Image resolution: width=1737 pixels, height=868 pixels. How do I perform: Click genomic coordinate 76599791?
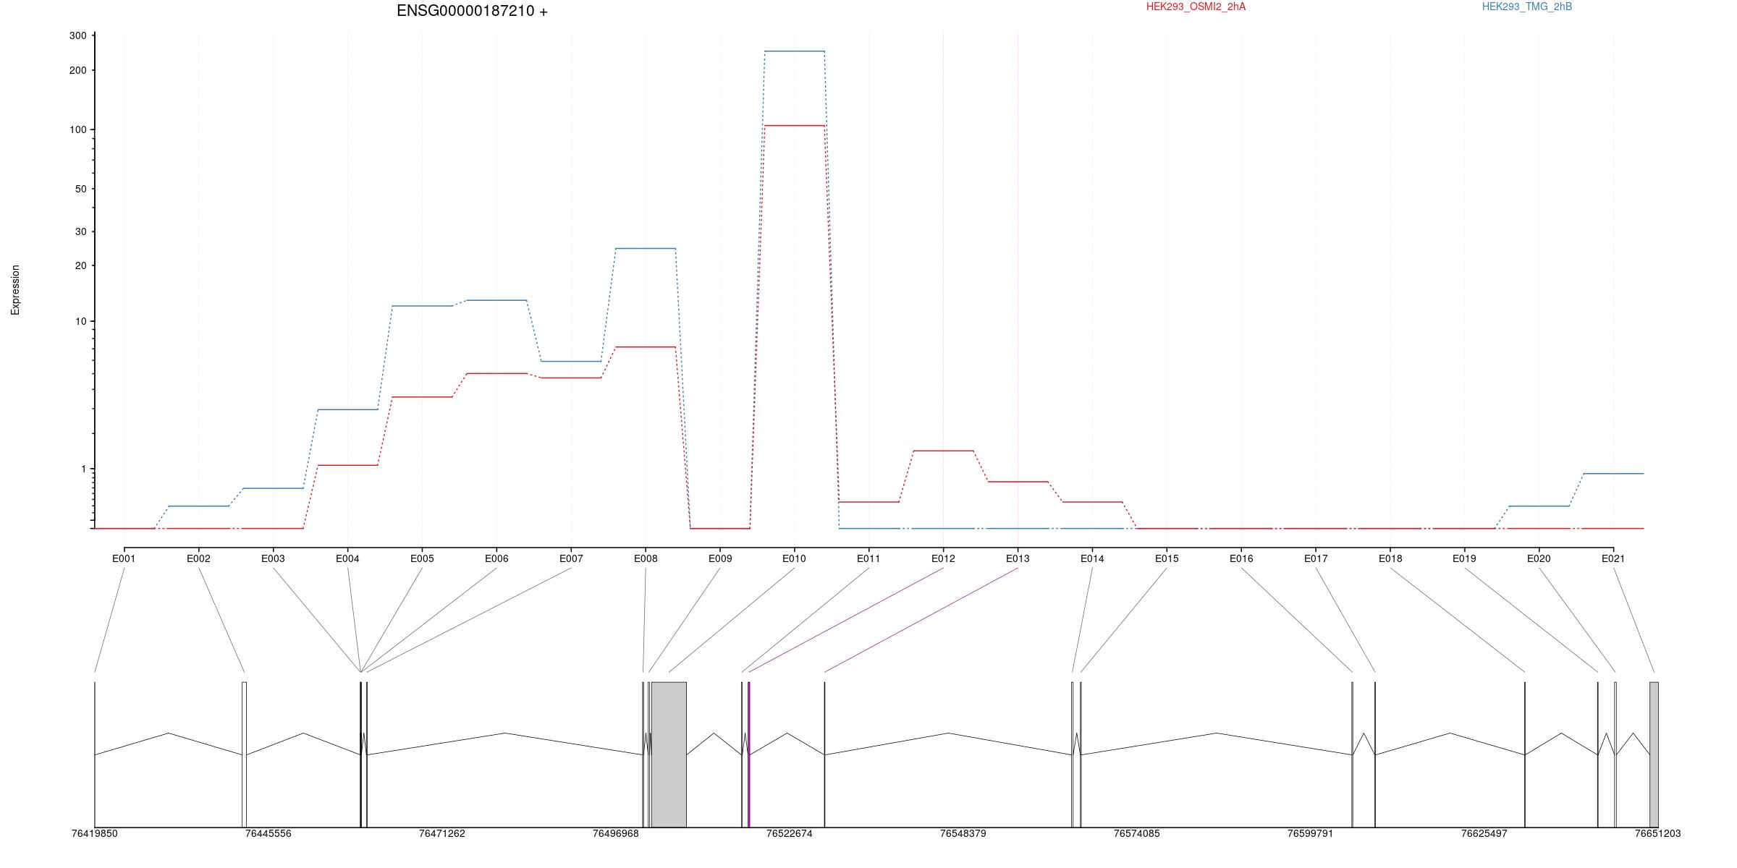[x=1311, y=833]
